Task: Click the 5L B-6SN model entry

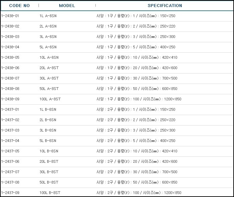Action: coord(48,141)
